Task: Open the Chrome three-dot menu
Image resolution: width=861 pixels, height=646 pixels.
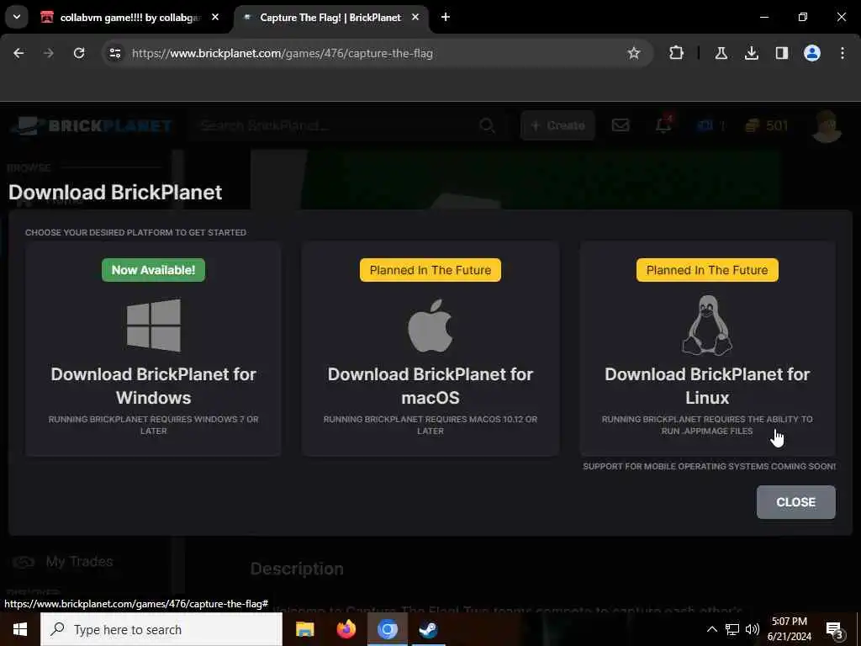Action: pos(843,53)
